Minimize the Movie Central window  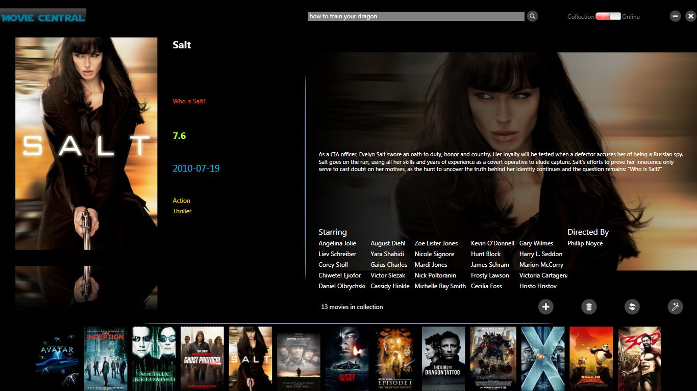click(675, 16)
